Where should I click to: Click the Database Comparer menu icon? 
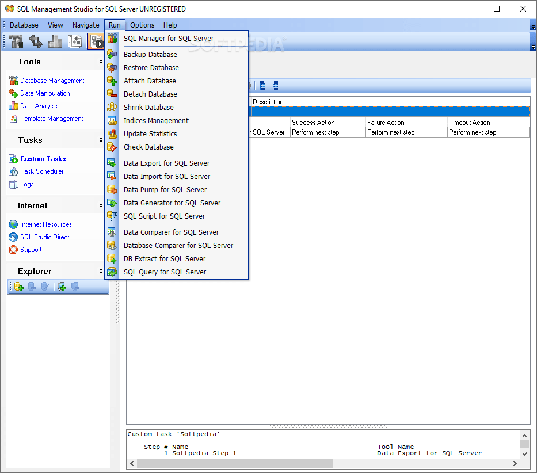pyautogui.click(x=112, y=246)
